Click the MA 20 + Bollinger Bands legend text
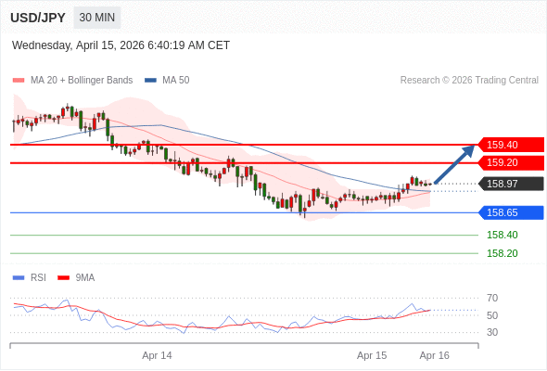Screen dimensions: 547x371 [x=82, y=81]
